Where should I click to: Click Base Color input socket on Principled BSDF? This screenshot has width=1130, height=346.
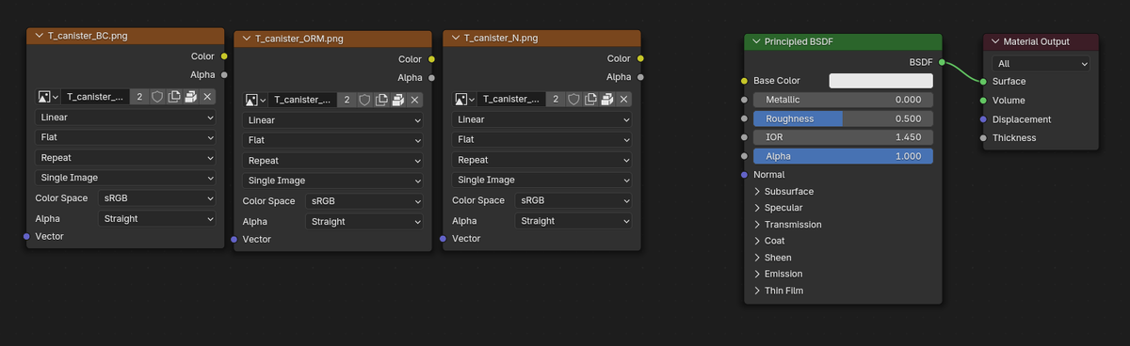point(745,81)
